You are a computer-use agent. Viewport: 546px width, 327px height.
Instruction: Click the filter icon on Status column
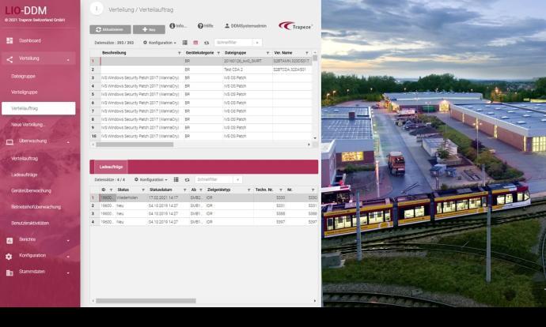143,190
